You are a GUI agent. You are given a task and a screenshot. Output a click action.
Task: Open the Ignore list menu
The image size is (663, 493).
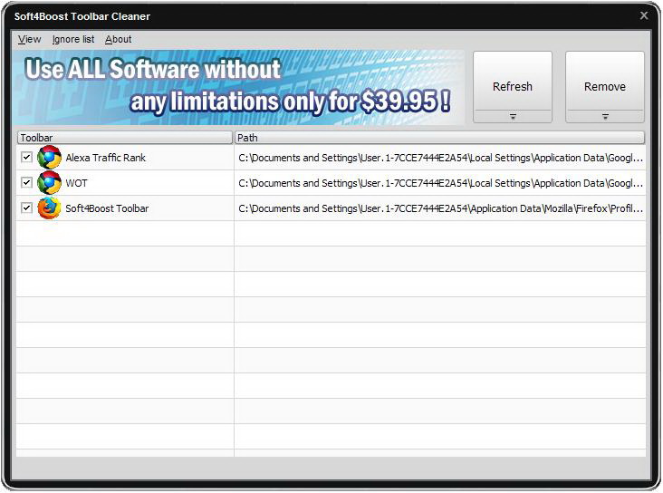pos(73,39)
